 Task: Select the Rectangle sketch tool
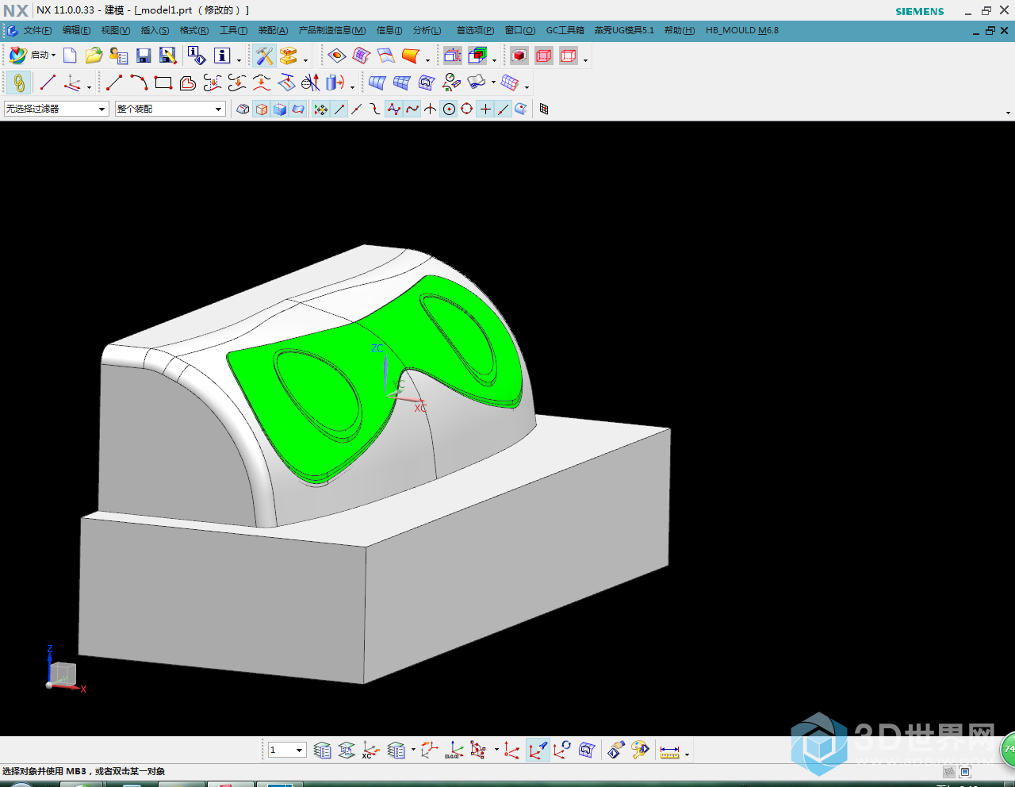(x=163, y=83)
